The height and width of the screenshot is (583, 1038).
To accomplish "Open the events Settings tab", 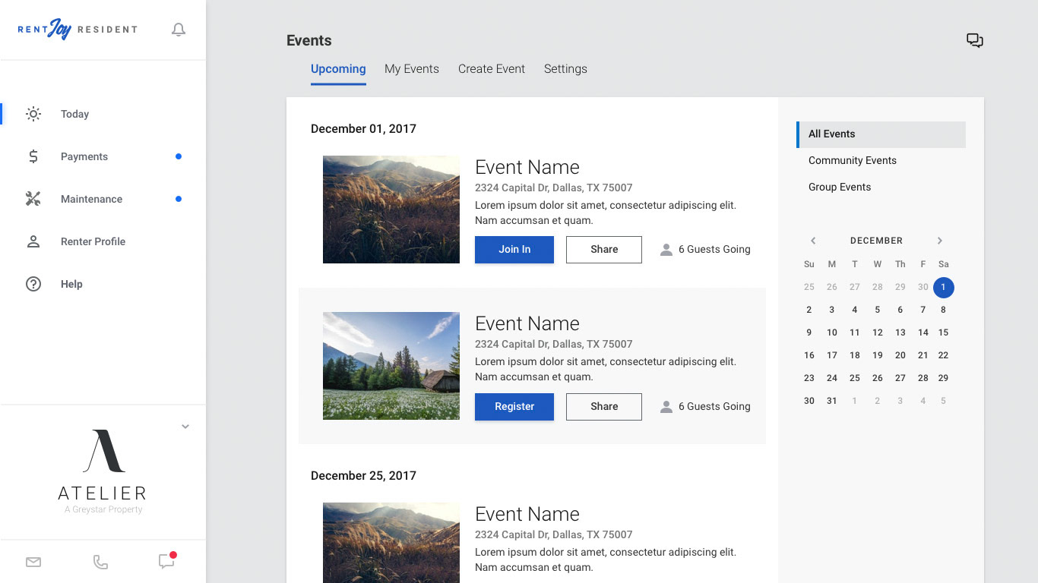I will (x=565, y=69).
